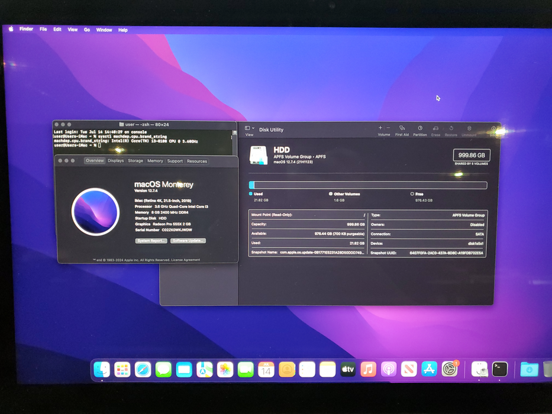Click the System Report button
552x414 pixels.
pos(151,241)
